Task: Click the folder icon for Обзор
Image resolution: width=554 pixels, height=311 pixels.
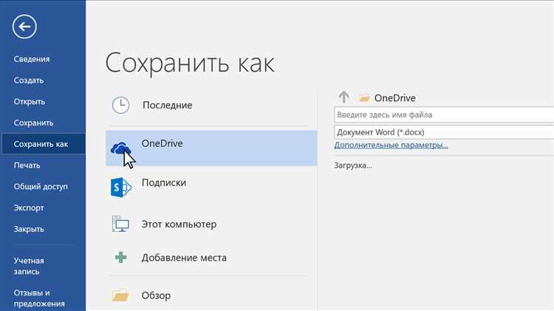Action: click(x=120, y=295)
